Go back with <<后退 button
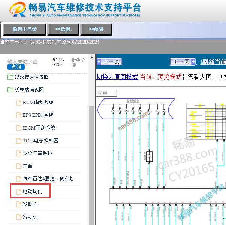The height and width of the screenshot is (225, 226). click(x=63, y=30)
